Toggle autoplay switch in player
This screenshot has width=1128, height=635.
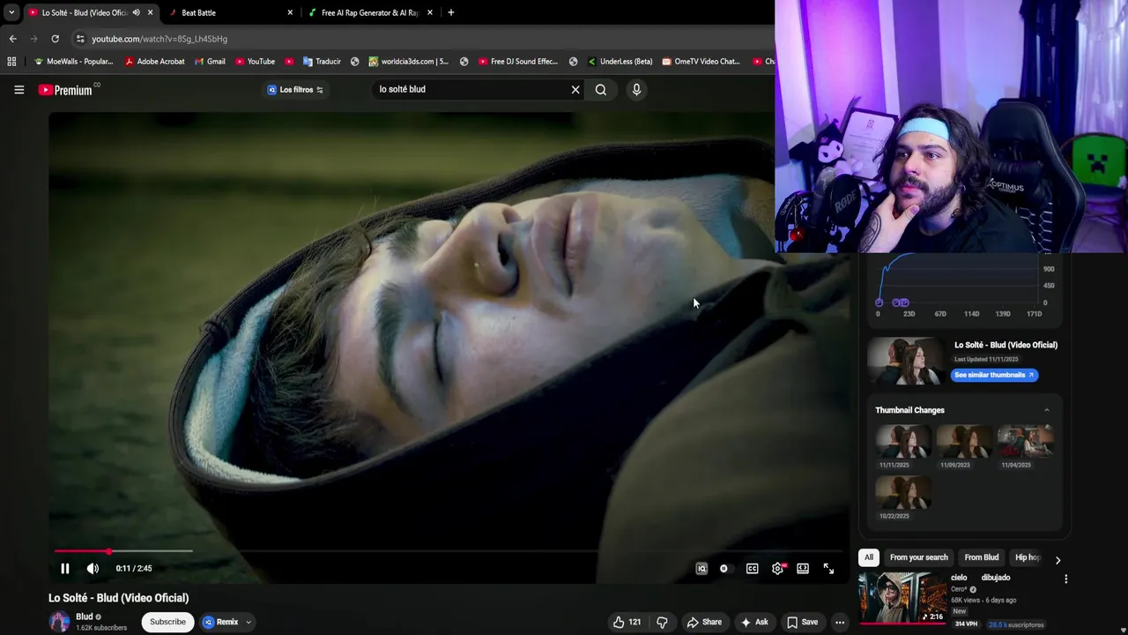[x=724, y=569]
